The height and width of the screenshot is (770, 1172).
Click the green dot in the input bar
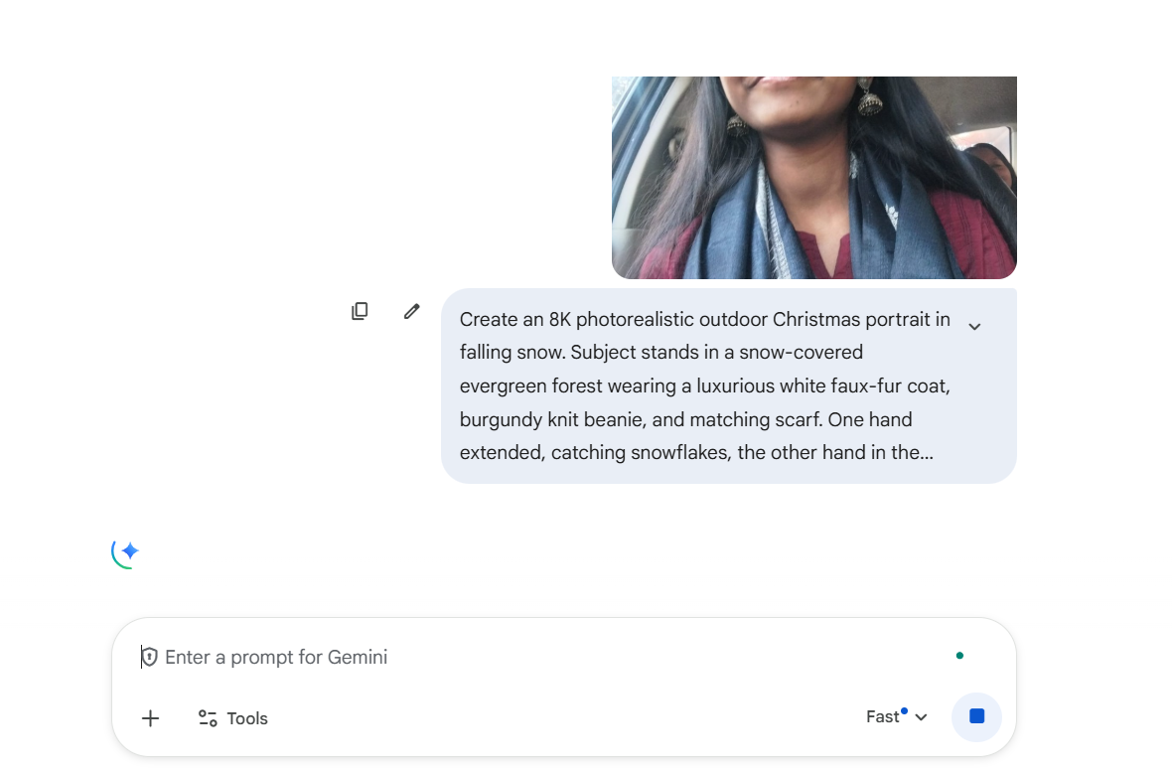pos(959,656)
